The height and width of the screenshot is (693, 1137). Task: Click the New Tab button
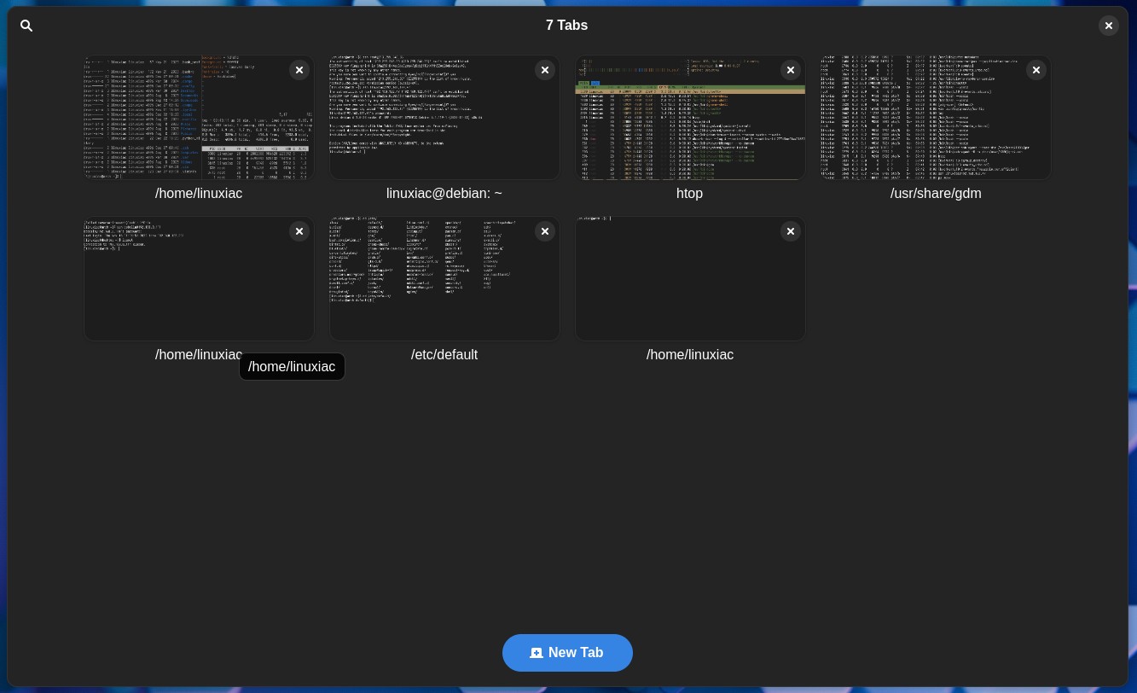point(567,653)
